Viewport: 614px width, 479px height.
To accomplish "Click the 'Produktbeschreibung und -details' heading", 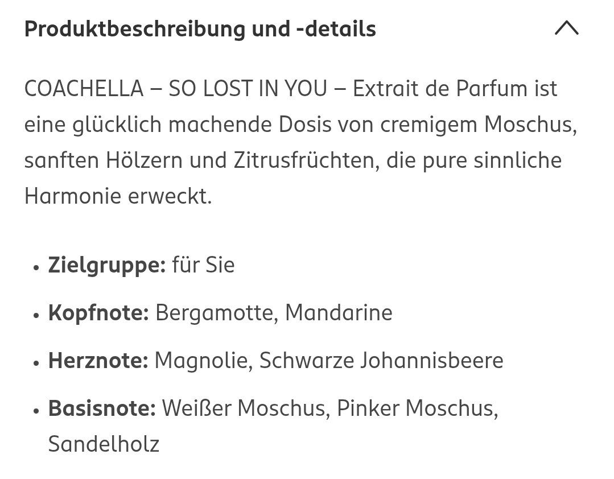I will [x=200, y=29].
